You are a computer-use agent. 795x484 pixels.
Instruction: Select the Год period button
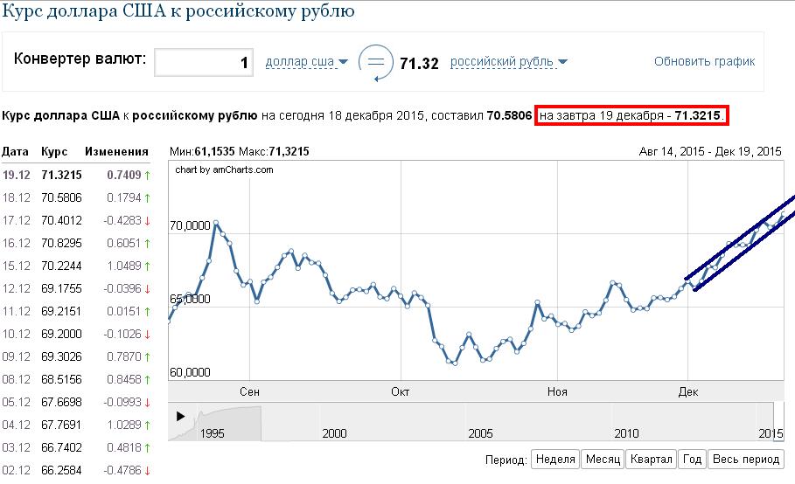click(692, 460)
